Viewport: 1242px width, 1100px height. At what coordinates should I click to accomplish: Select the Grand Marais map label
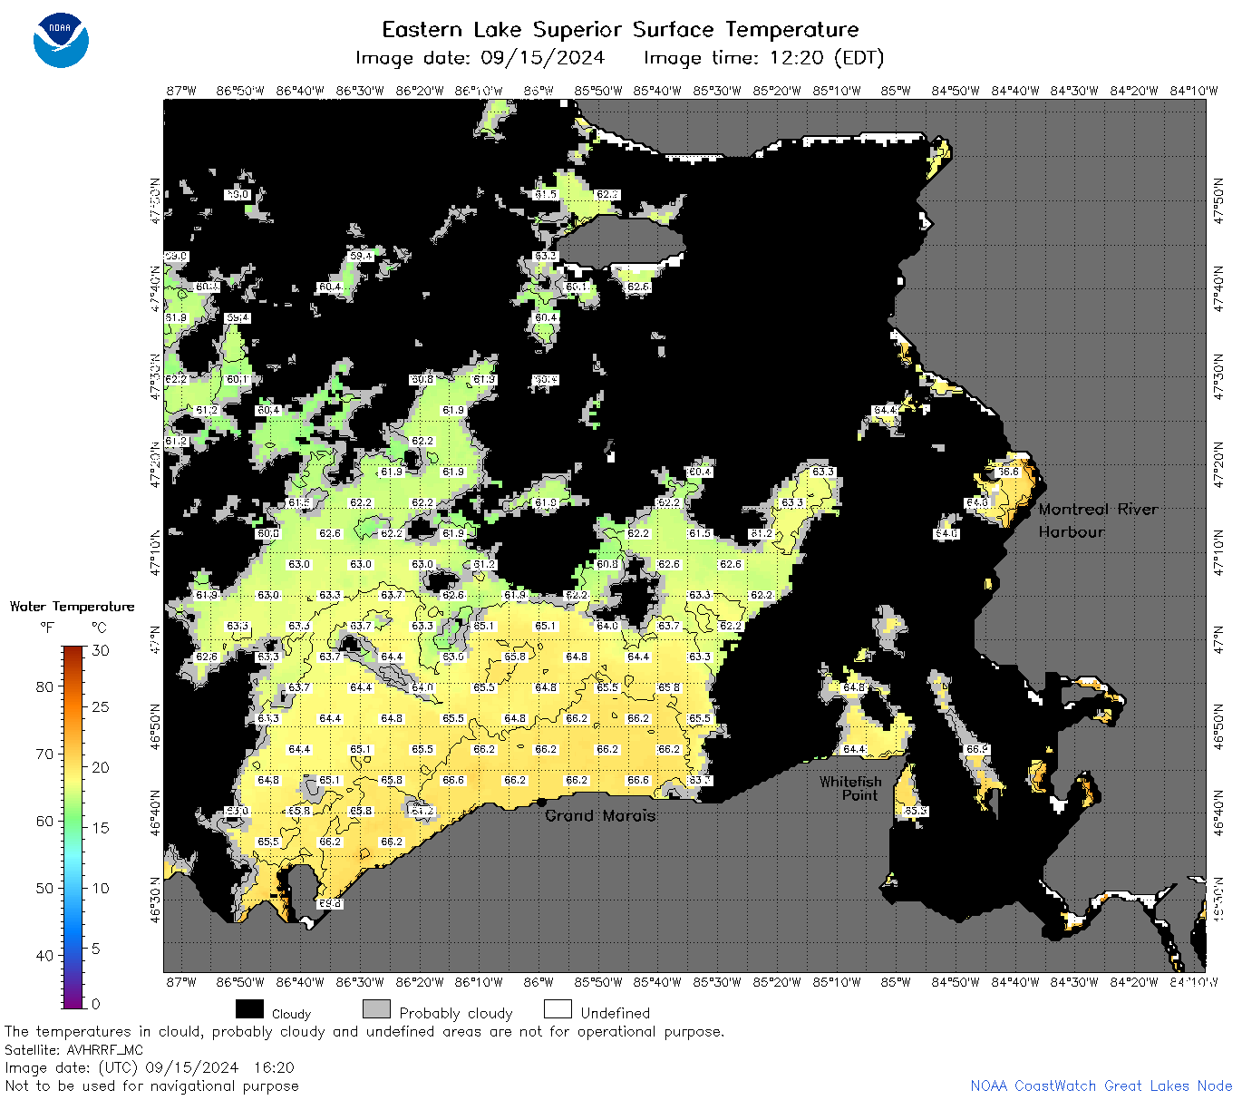point(599,815)
